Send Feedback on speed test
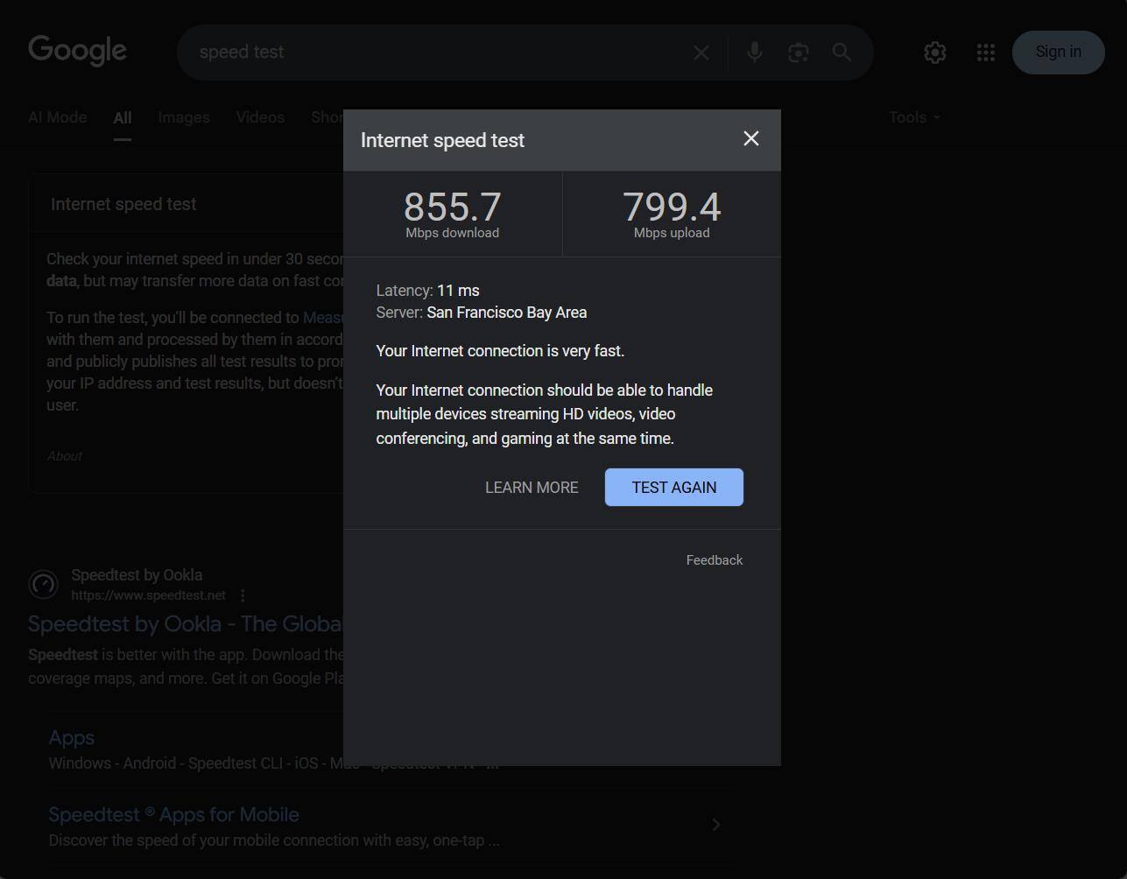1127x879 pixels. (714, 560)
